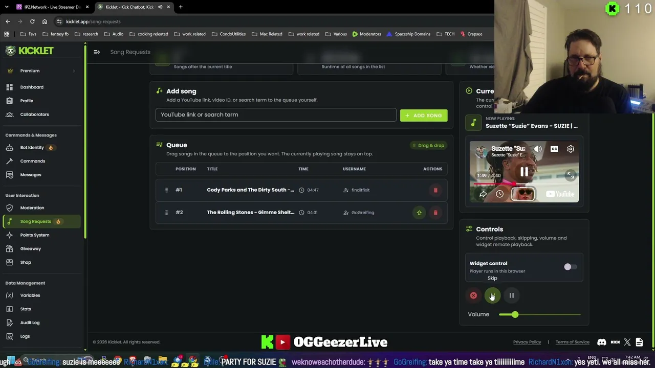Toggle closed captions on YouTube player
This screenshot has width=655, height=368.
coord(554,149)
